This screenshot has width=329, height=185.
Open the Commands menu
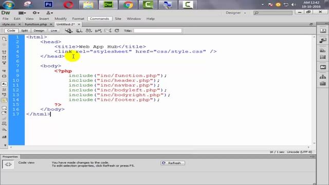pyautogui.click(x=99, y=18)
